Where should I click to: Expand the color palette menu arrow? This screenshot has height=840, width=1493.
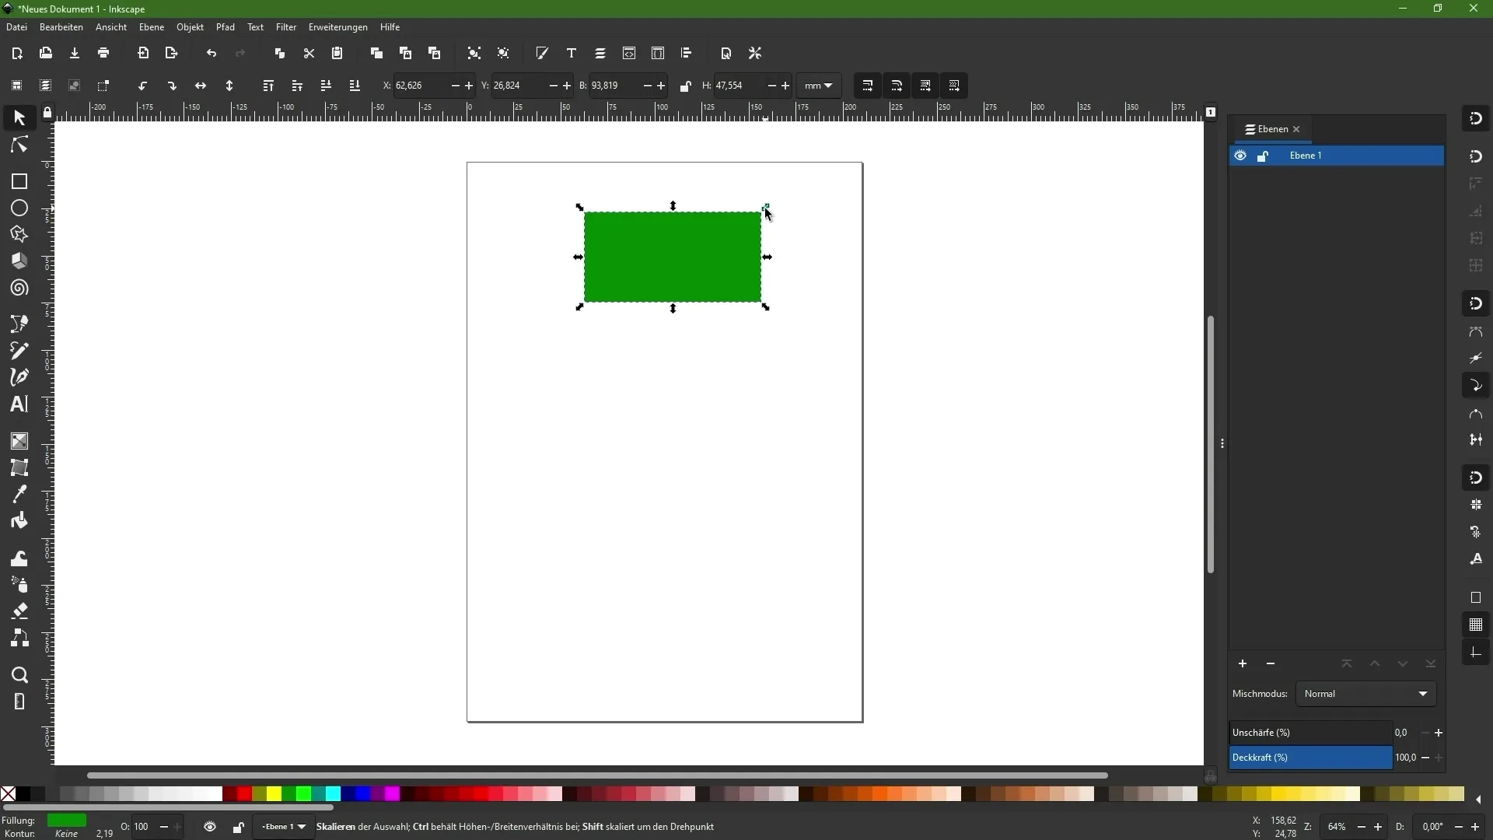(x=1478, y=799)
